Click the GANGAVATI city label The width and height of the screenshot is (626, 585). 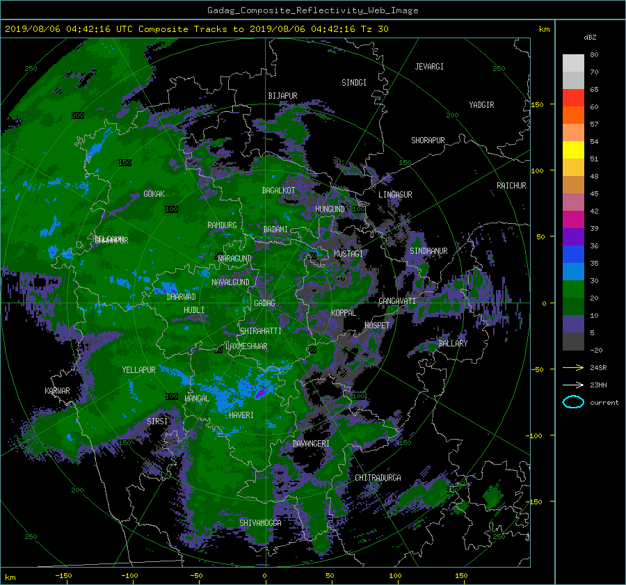point(397,301)
